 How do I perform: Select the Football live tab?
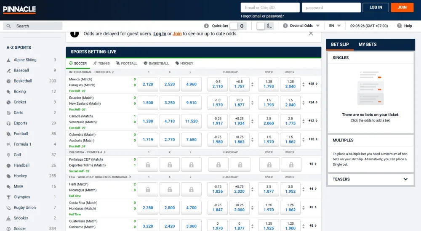click(x=126, y=63)
